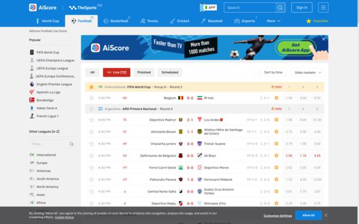This screenshot has width=359, height=224.
Task: Click the search magnifier icon in header
Action: pyautogui.click(x=280, y=8)
